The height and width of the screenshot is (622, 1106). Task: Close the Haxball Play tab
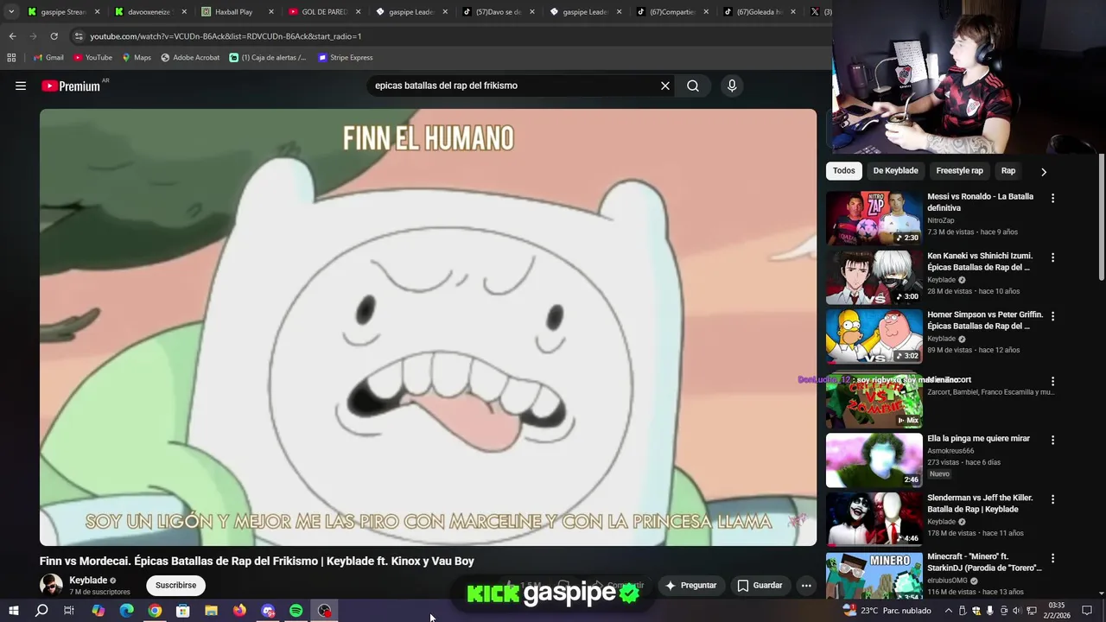[271, 12]
